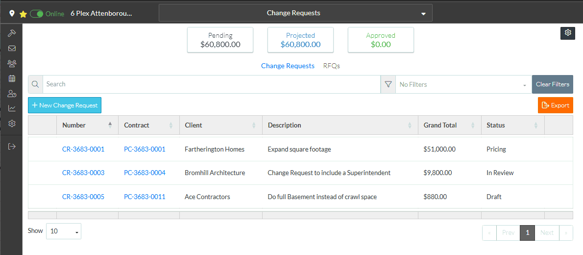Open the envelope messages icon in sidebar
Image resolution: width=583 pixels, height=255 pixels.
pyautogui.click(x=12, y=49)
